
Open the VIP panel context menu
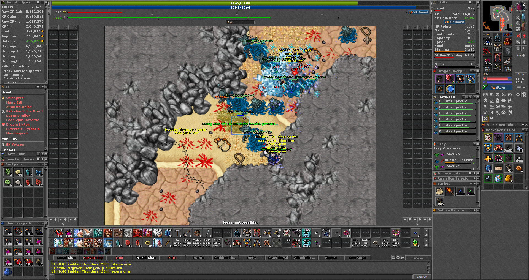(x=38, y=87)
